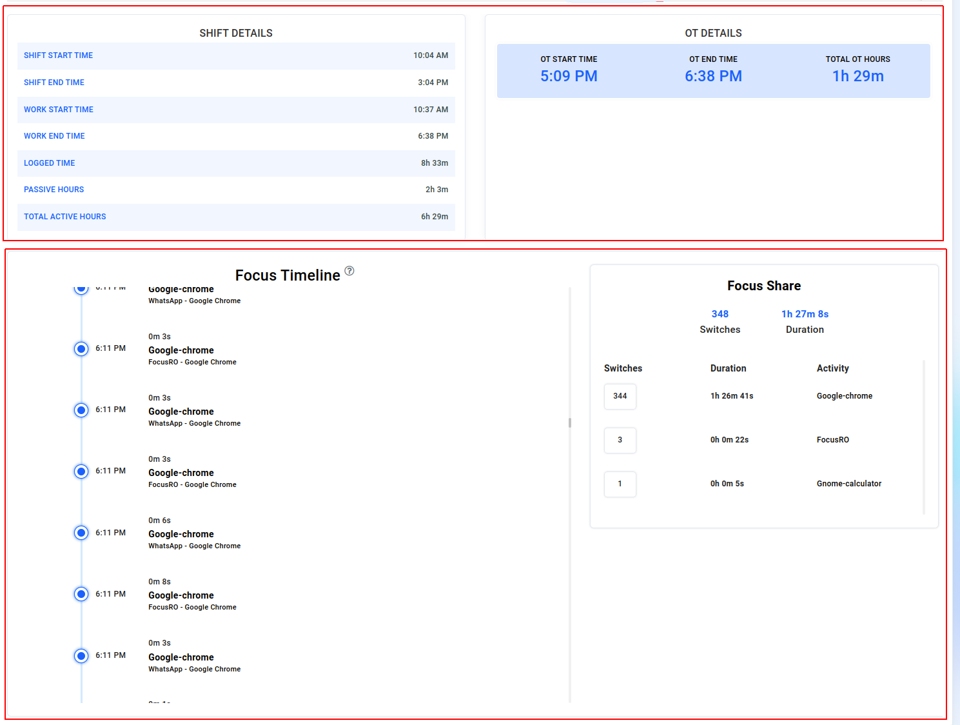Select the 3 switches box for FocusRO

[x=620, y=440]
